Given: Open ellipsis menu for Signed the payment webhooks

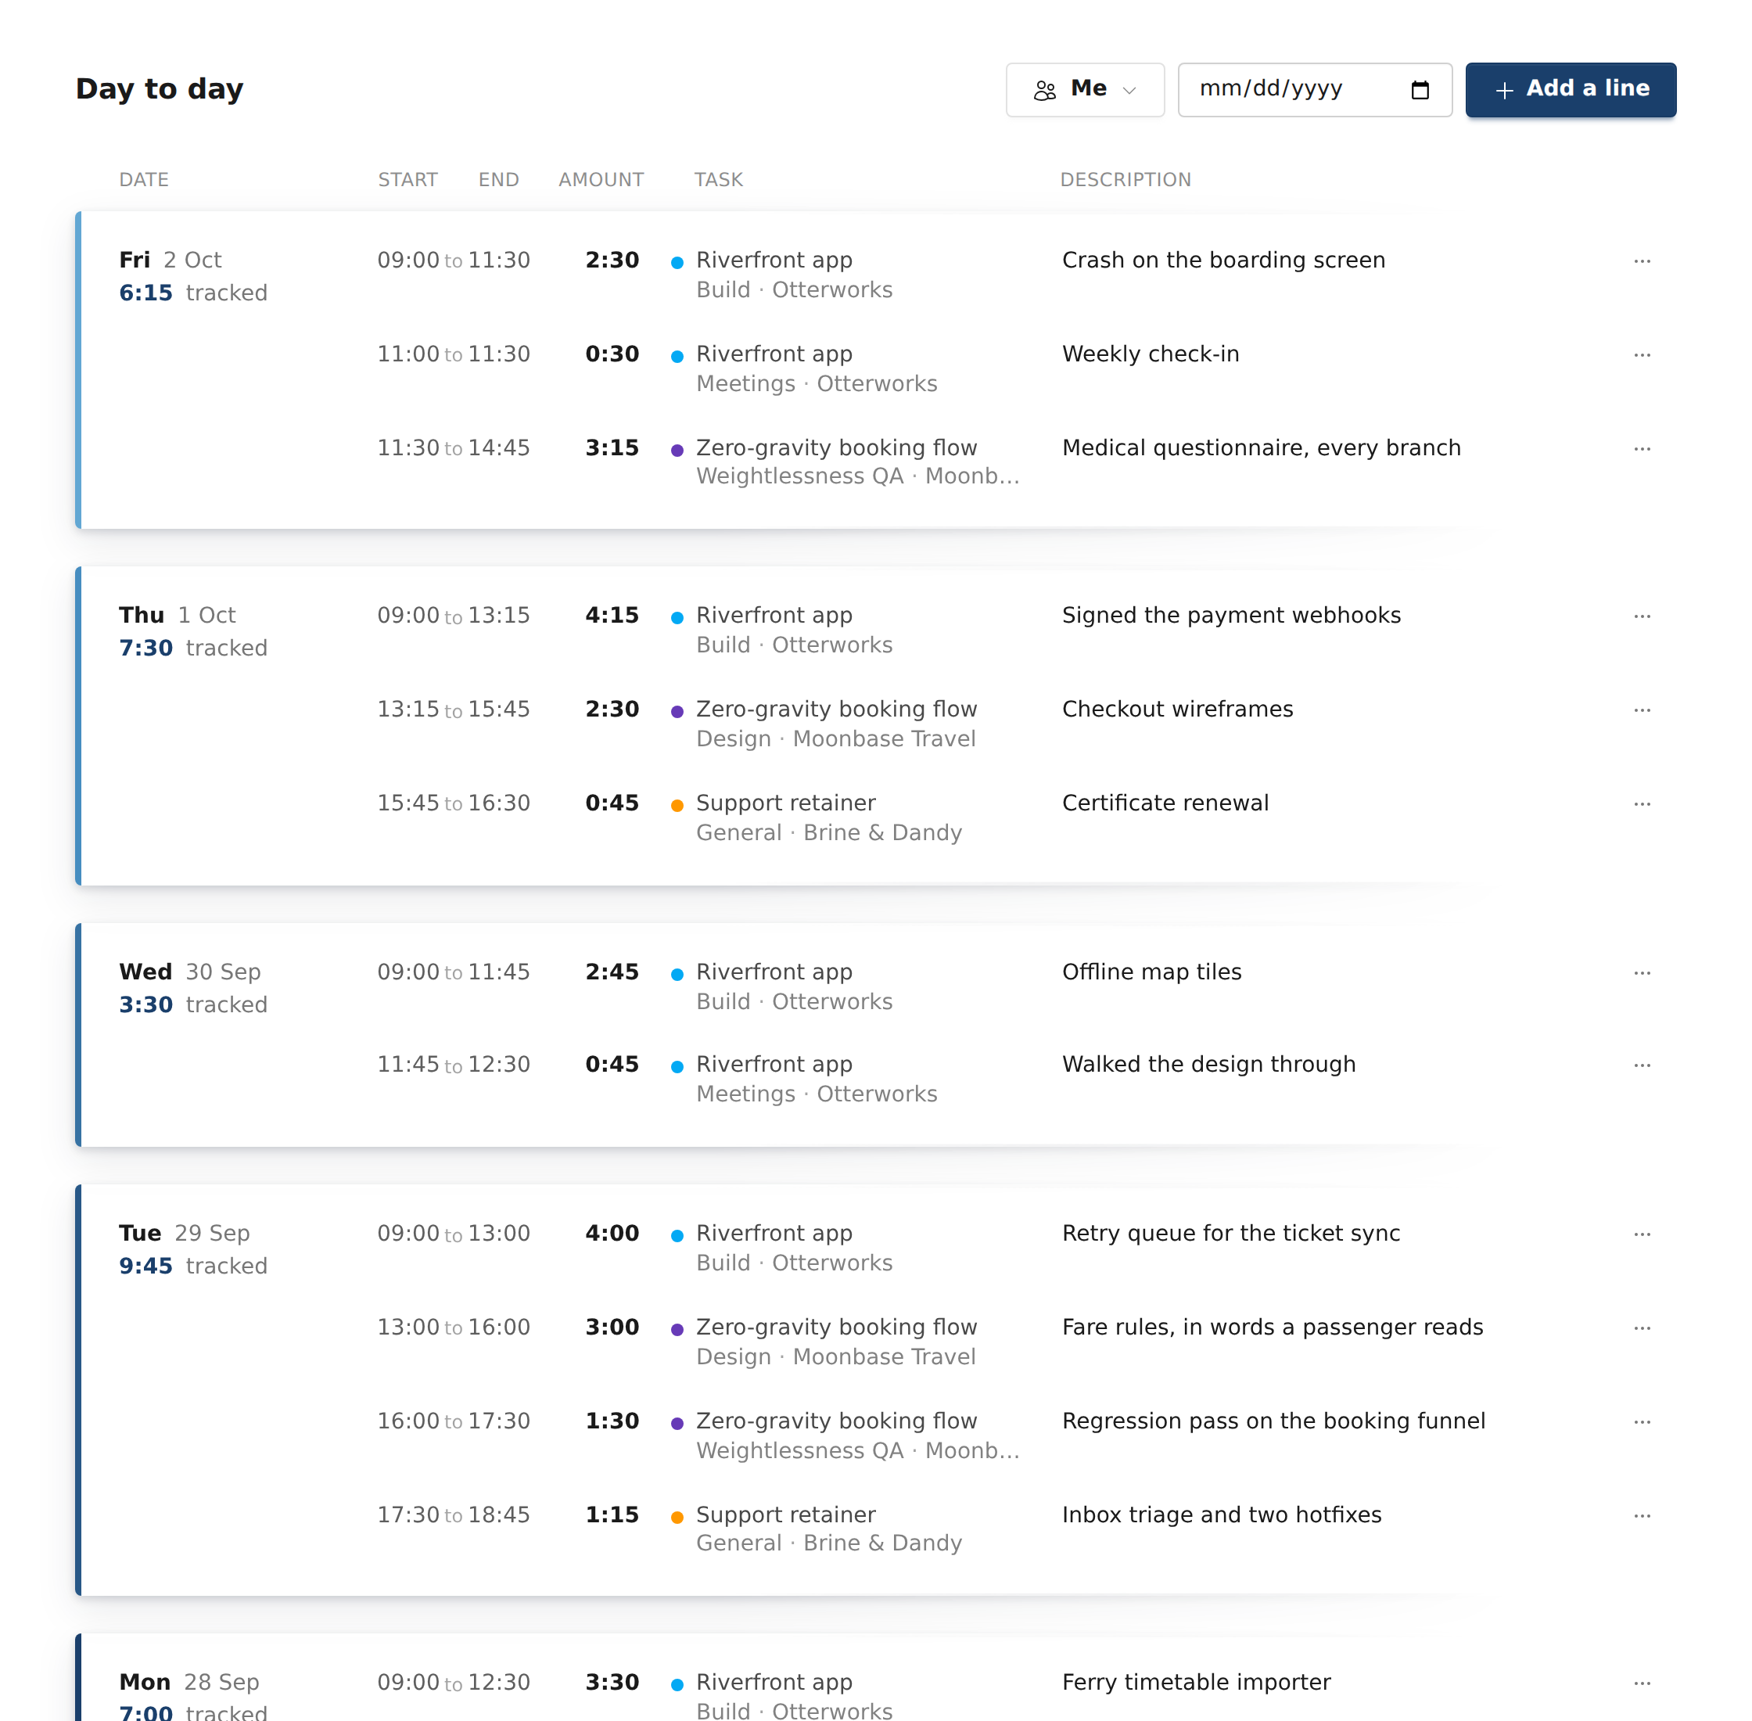Looking at the screenshot, I should tap(1642, 616).
